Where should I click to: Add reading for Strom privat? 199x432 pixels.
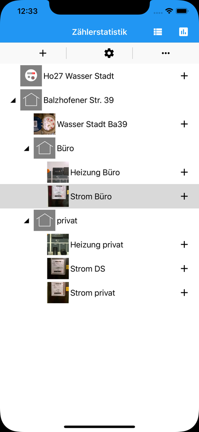[x=184, y=292]
